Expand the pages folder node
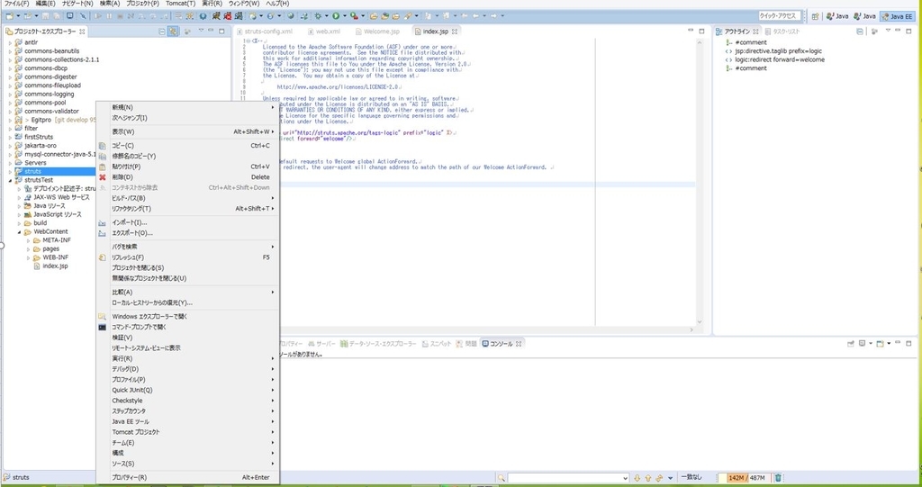 pyautogui.click(x=28, y=248)
